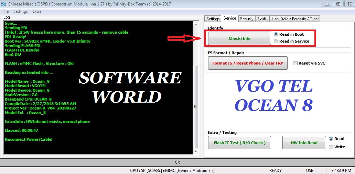The width and height of the screenshot is (355, 174).
Task: Open the User Data / Forensic / Other tab
Action: tap(295, 19)
